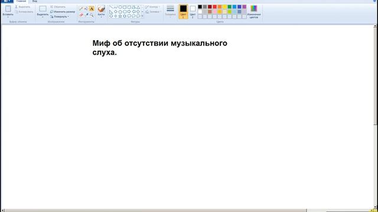Choose the Rounded rectangular callout shape
This screenshot has height=212, width=378.
tap(129, 16)
